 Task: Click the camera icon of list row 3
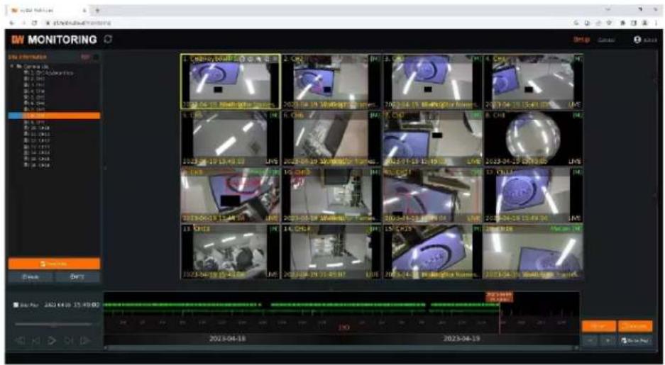point(26,85)
